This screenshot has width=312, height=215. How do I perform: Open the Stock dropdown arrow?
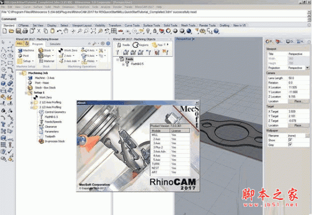53,50
